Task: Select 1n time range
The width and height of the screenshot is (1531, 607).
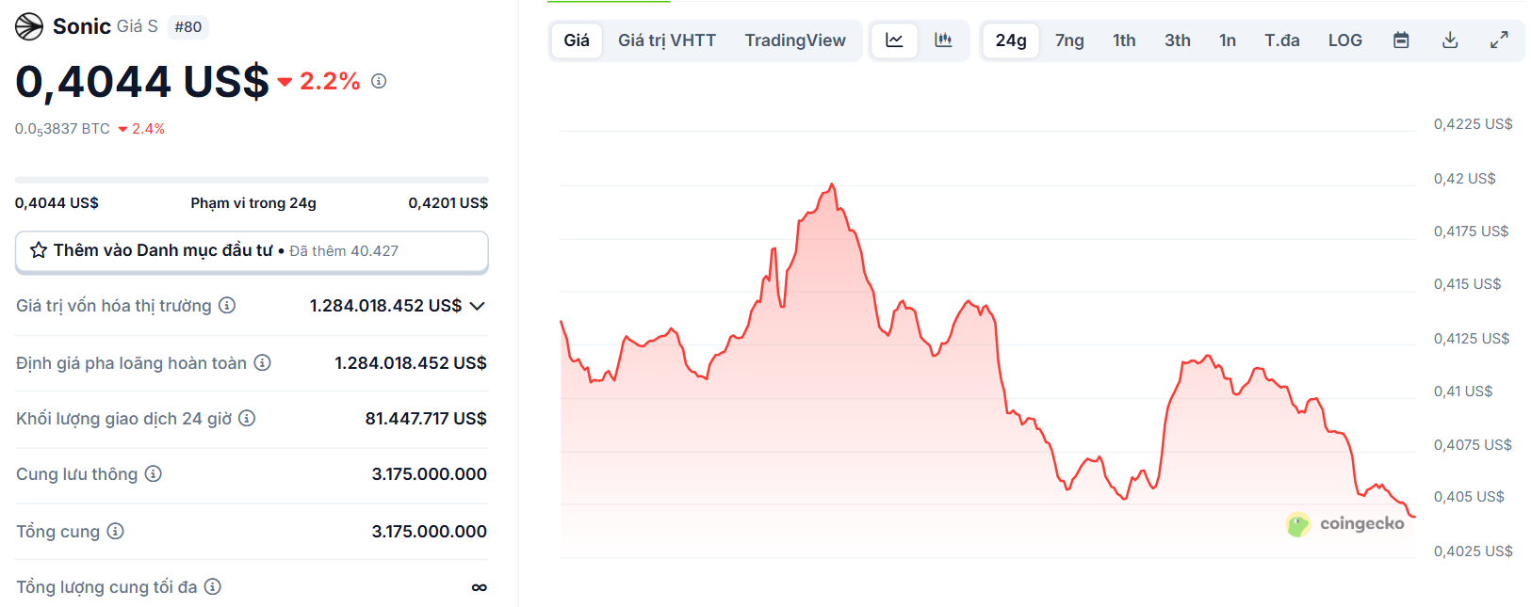Action: (x=1228, y=40)
